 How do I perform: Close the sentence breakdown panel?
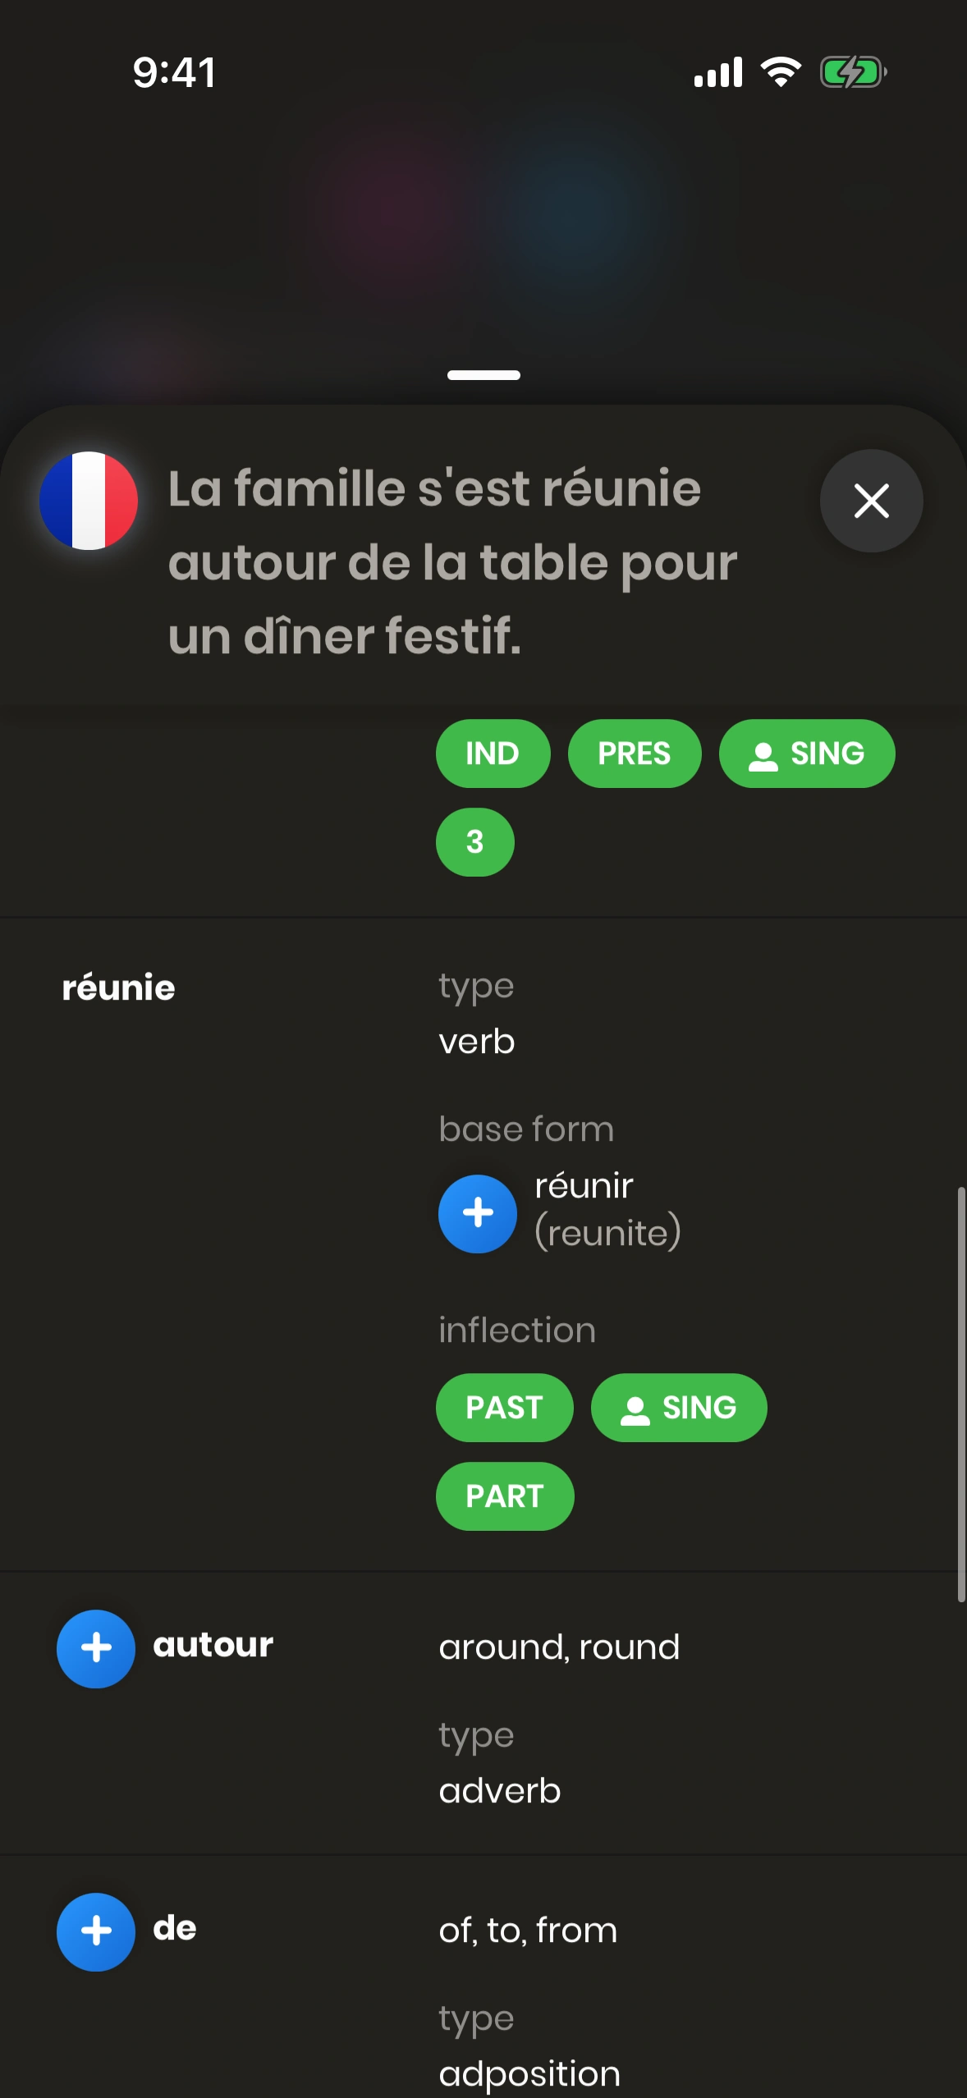871,501
